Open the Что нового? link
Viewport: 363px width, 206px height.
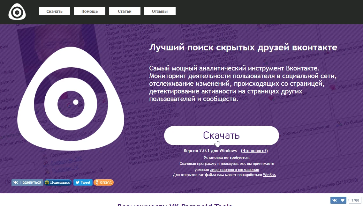(254, 151)
